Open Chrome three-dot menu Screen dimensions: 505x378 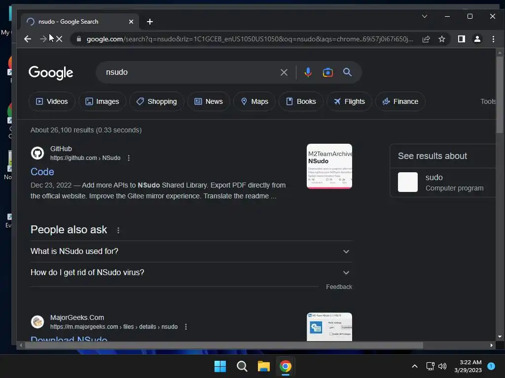tap(493, 39)
